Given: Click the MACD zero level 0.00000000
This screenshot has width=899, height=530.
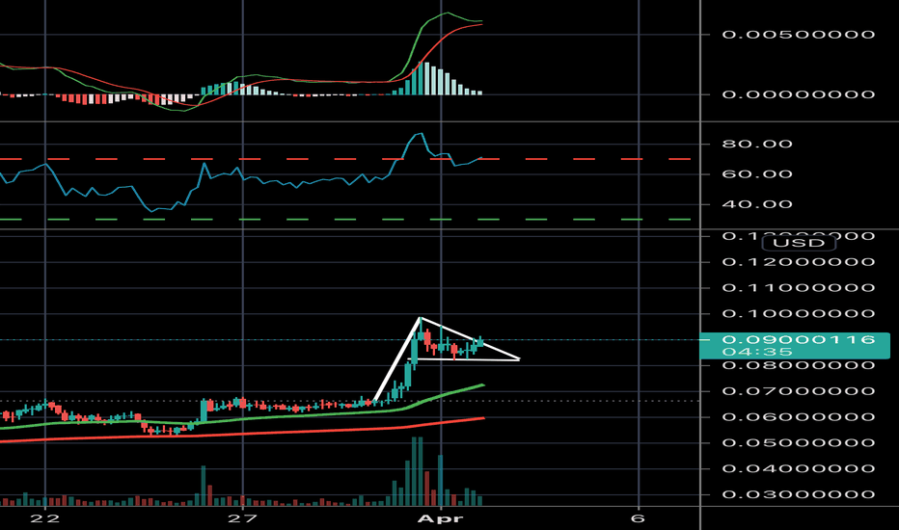Looking at the screenshot, I should coord(798,94).
